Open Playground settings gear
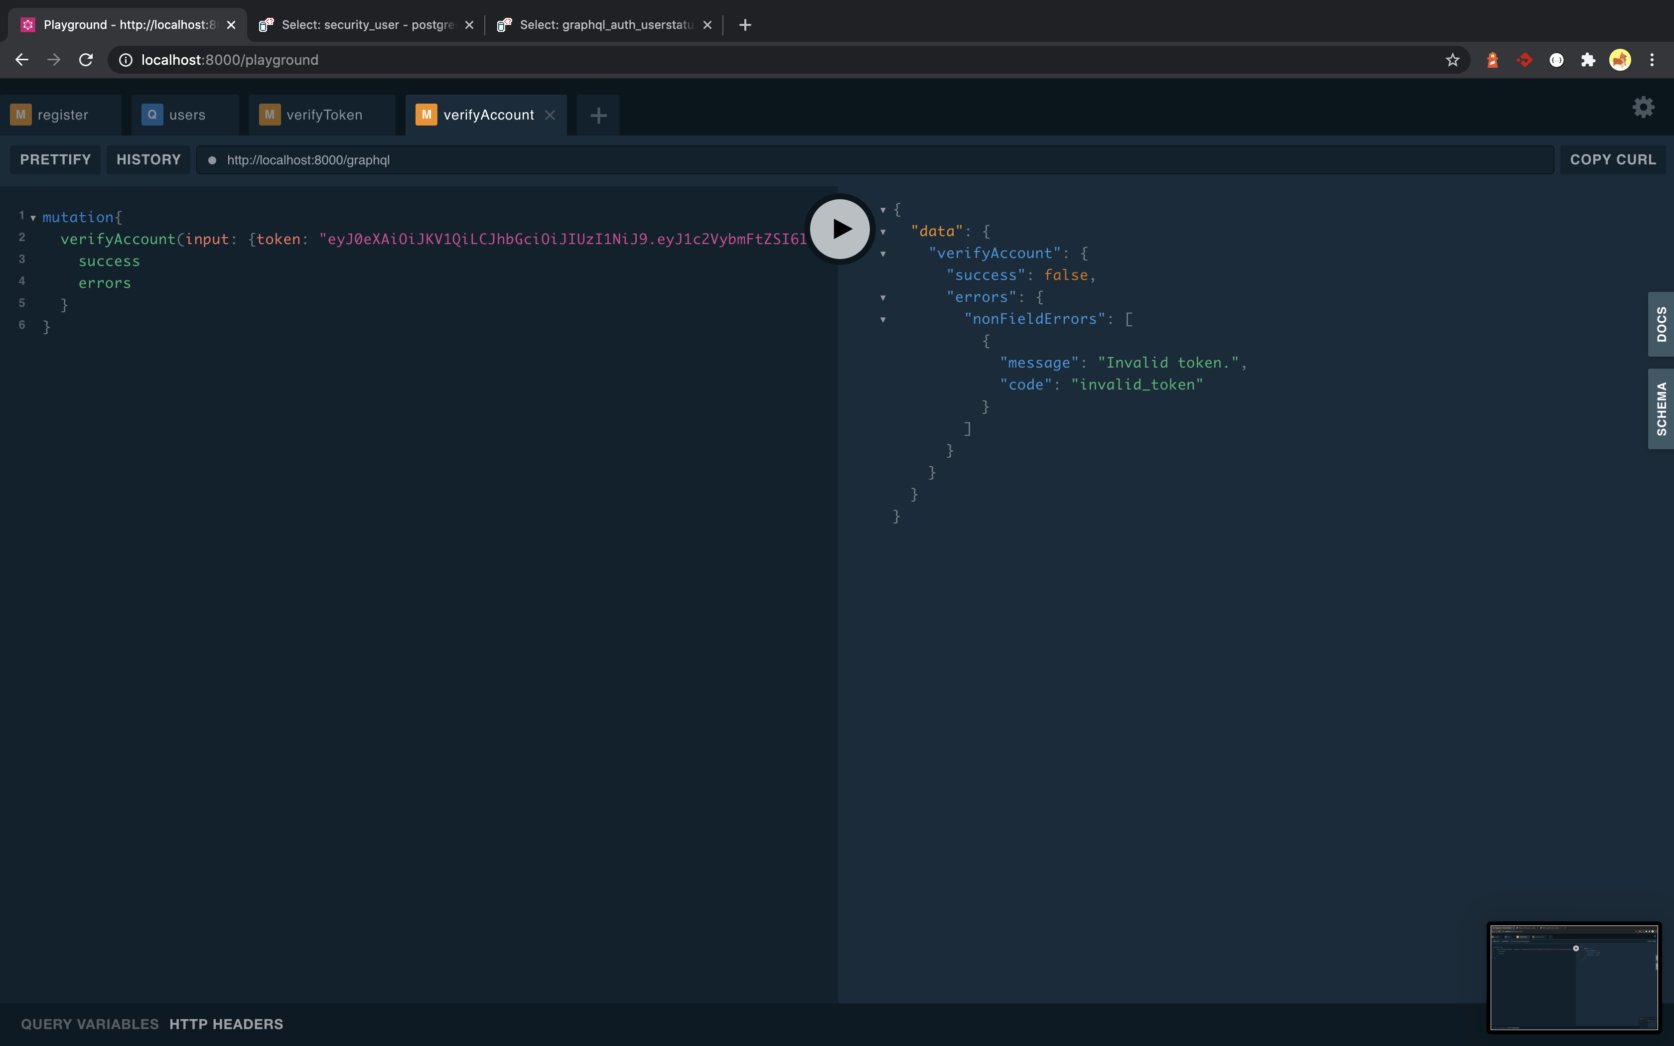This screenshot has height=1046, width=1674. 1643,107
